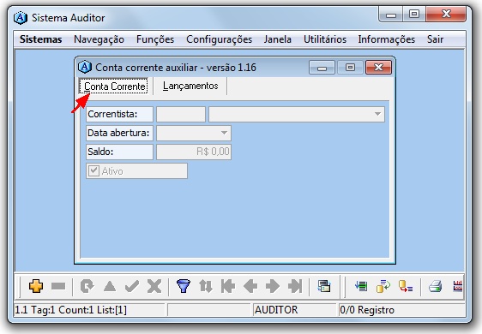Open the Janela menu

click(x=277, y=39)
